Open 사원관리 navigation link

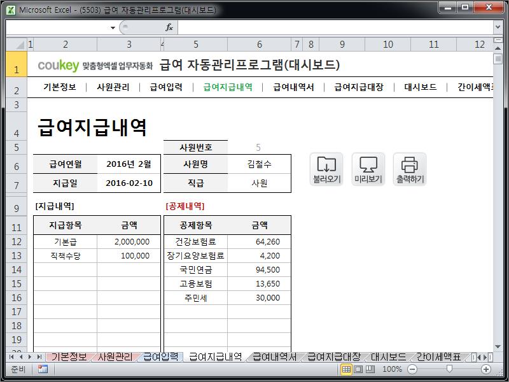pos(113,87)
